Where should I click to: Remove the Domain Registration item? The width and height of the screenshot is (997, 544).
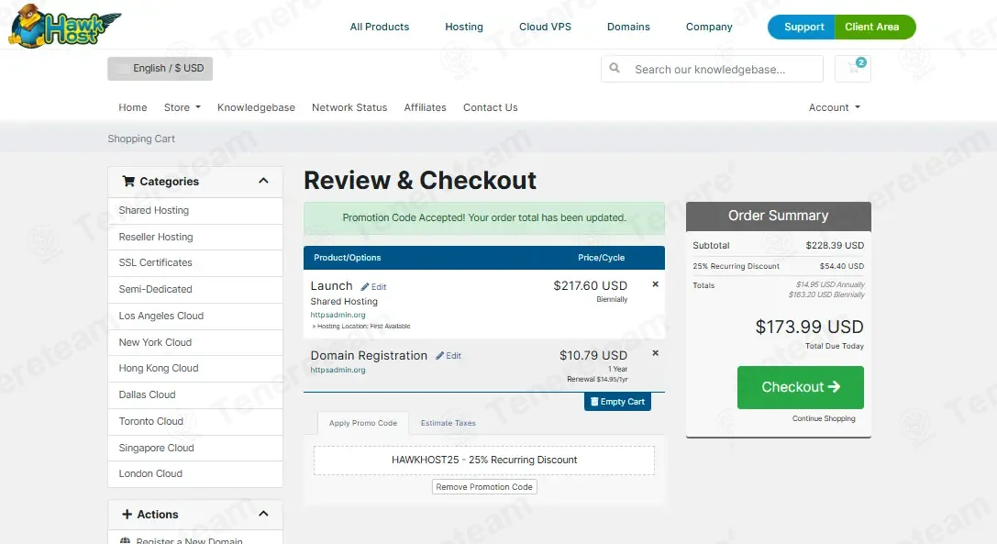655,353
